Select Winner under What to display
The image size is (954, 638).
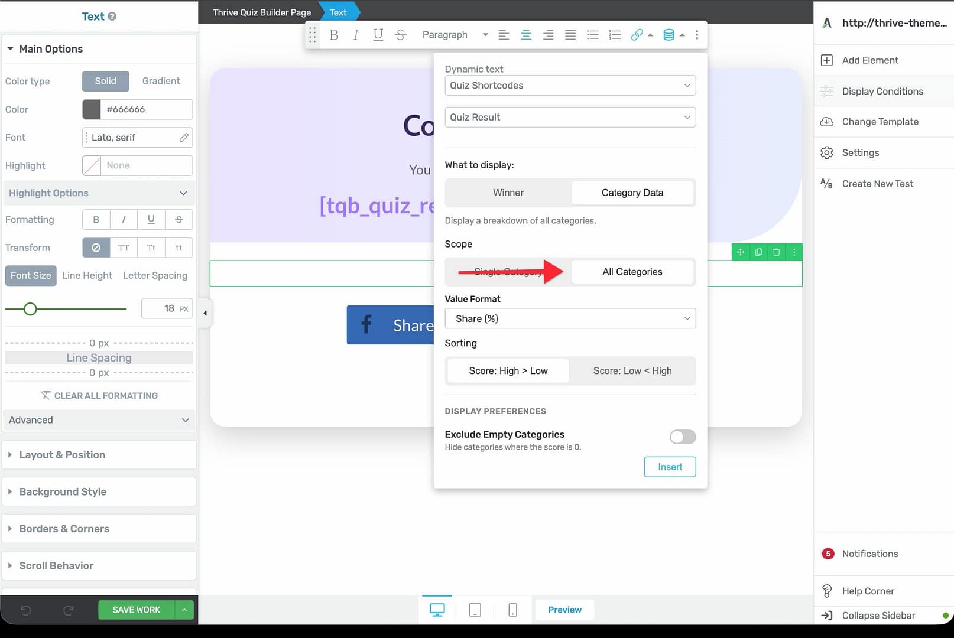(508, 193)
